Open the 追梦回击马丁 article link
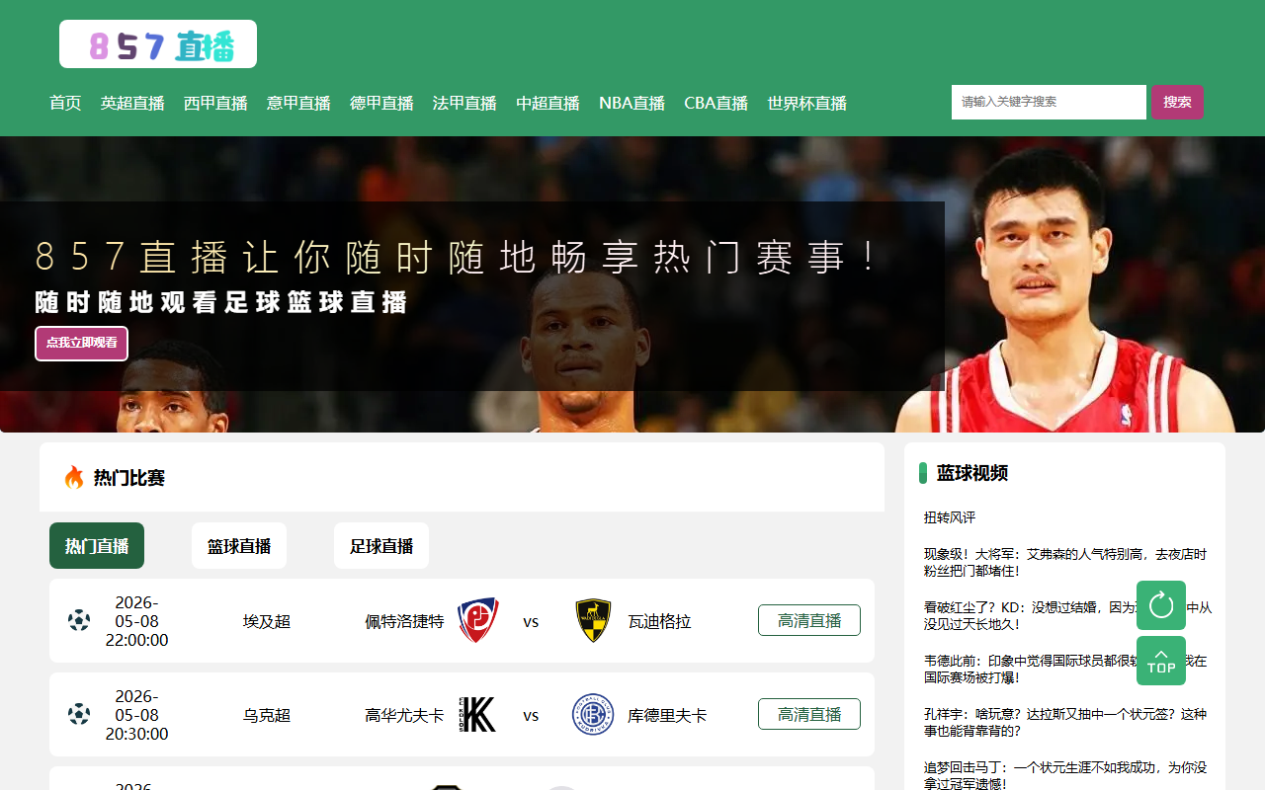Screen dimensions: 1265x790 coord(1065,775)
